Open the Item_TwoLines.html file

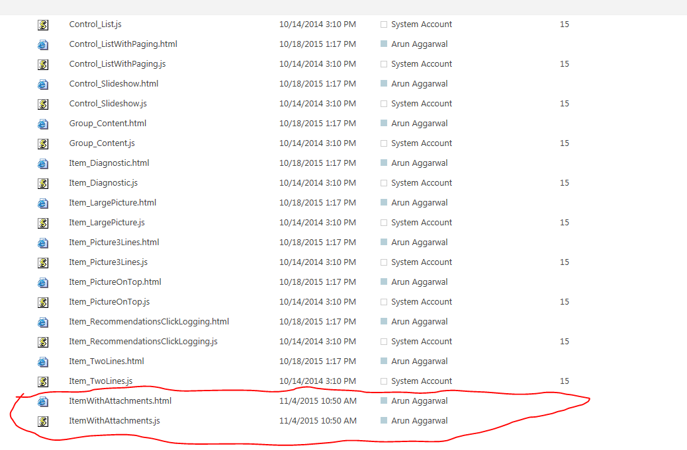(106, 361)
